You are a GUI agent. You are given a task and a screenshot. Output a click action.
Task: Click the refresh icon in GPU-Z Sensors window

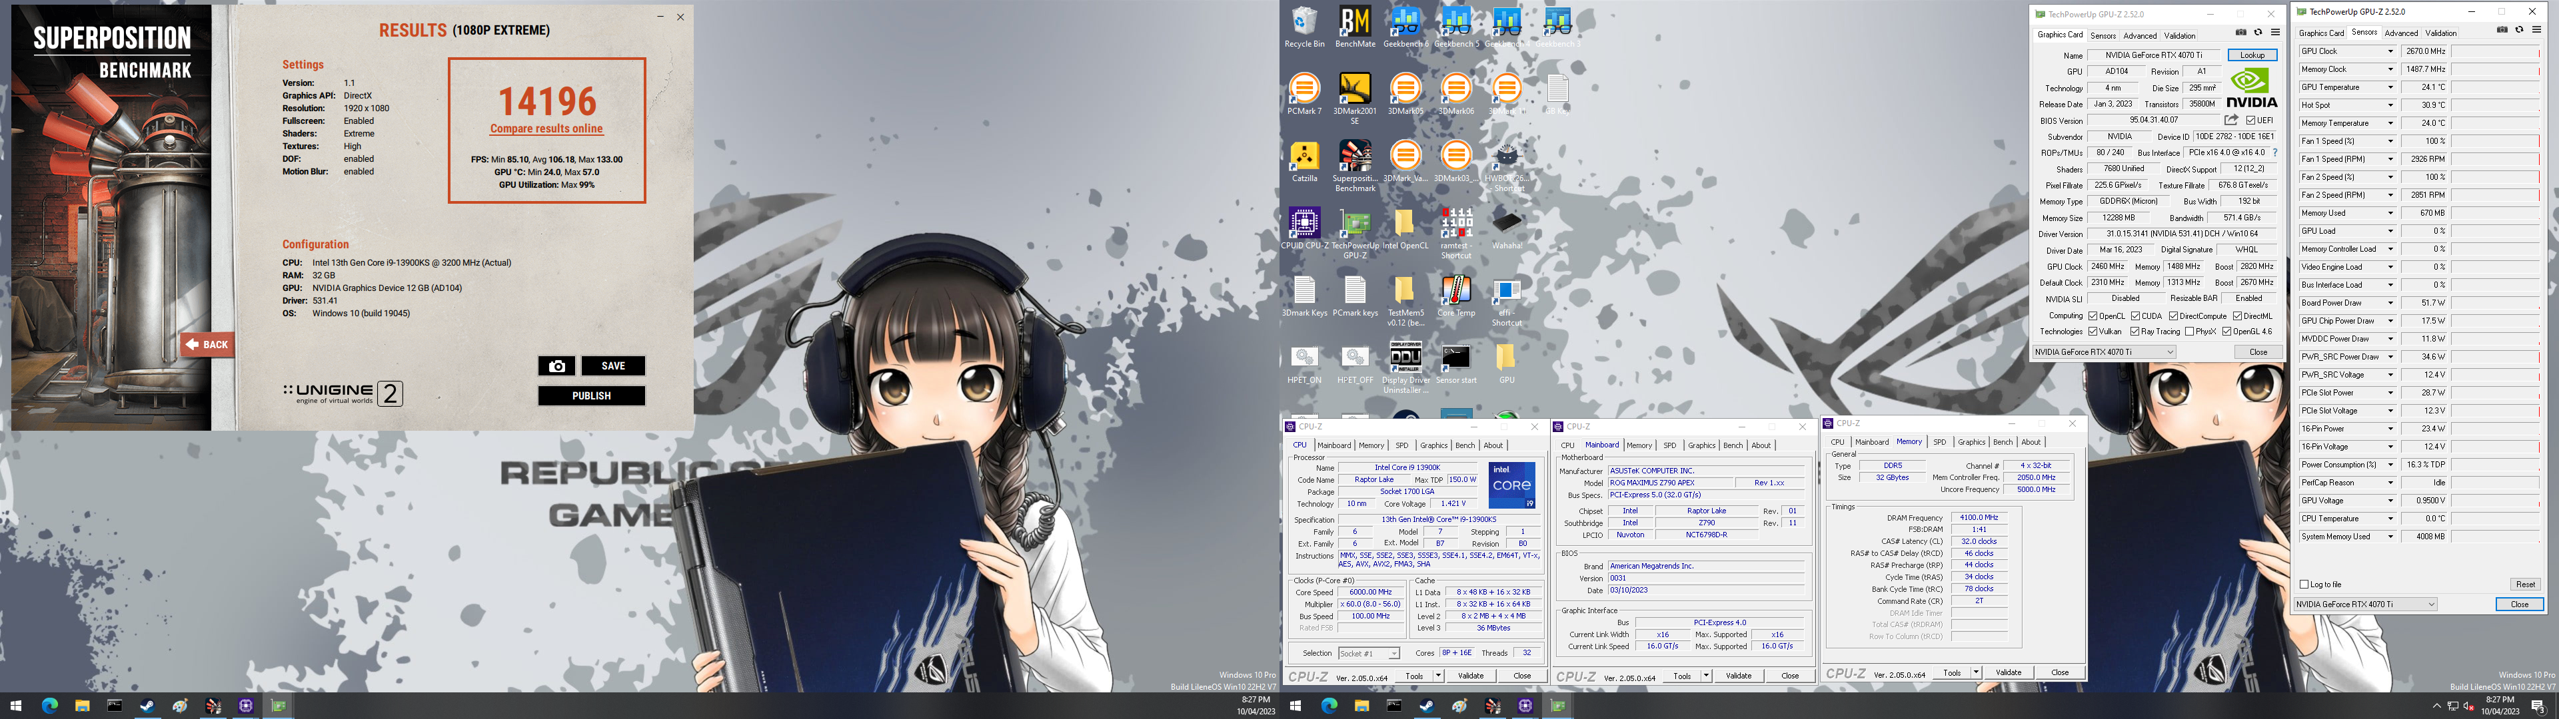tap(2519, 31)
